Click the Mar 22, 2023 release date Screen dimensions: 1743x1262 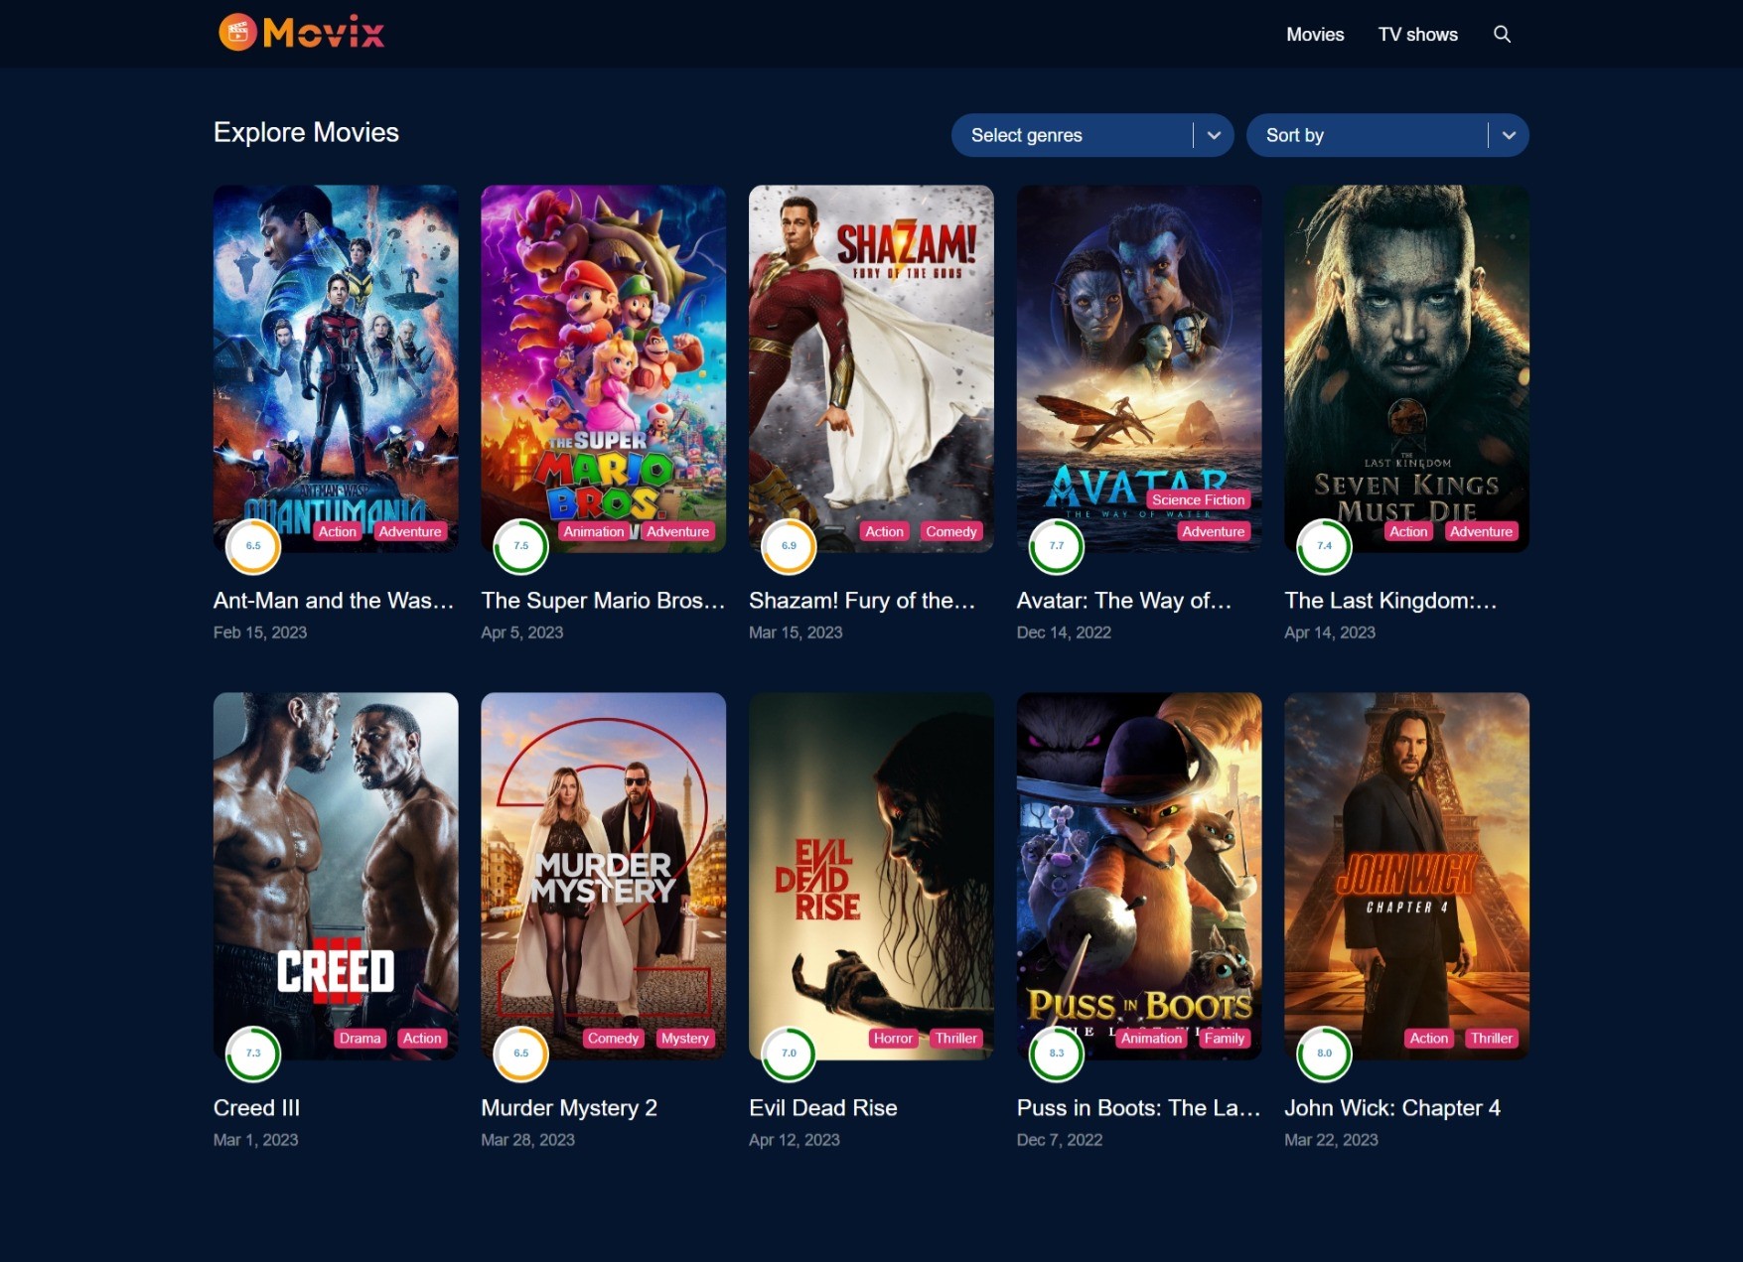[1331, 1140]
